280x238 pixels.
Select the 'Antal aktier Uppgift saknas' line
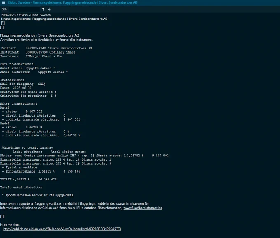[x=28, y=68]
